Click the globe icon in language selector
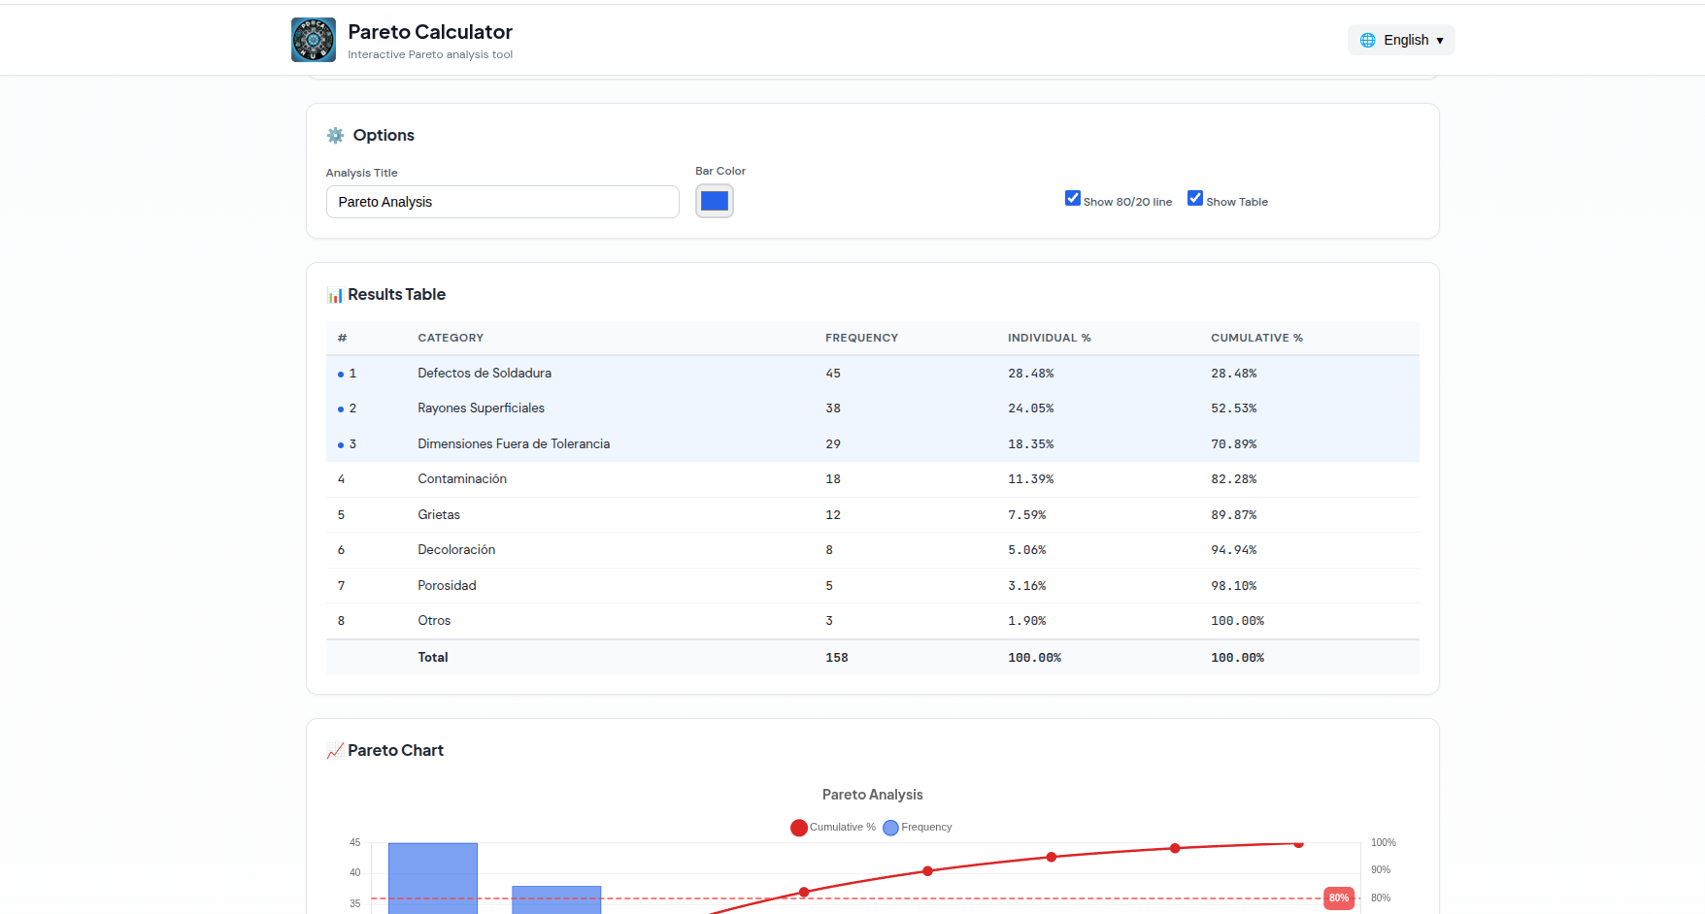 (x=1367, y=40)
